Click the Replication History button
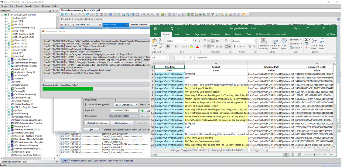This screenshot has width=342, height=167. coord(97,123)
